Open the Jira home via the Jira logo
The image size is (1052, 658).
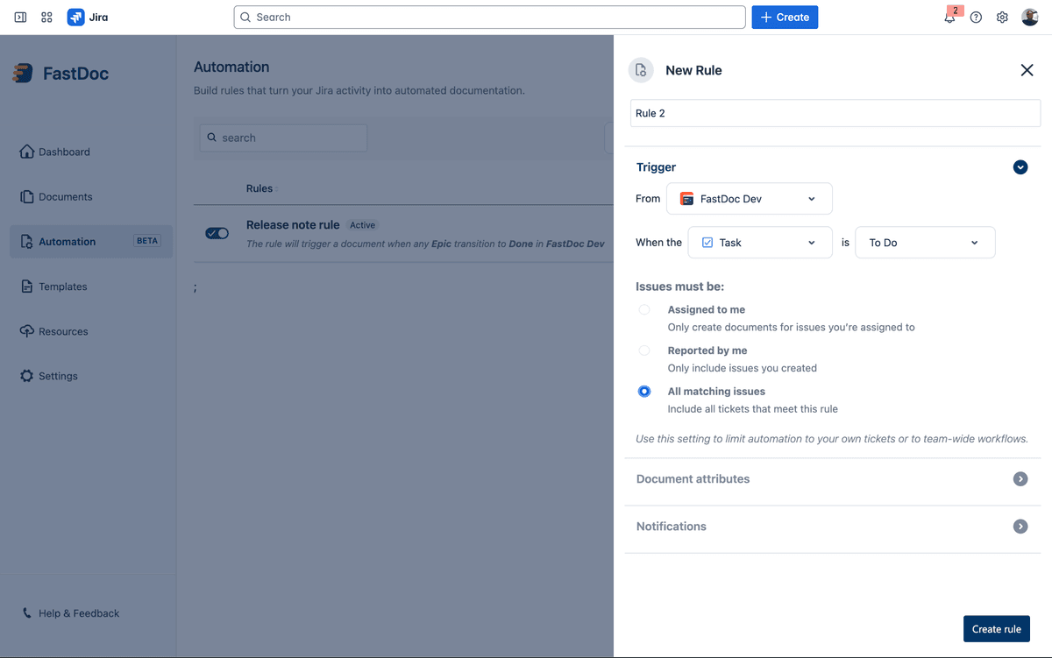pos(75,17)
